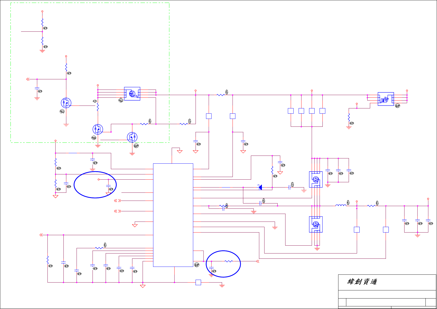Image resolution: width=437 pixels, height=309 pixels.
Task: Click the off-page arrow inside the green dashed box
Action: pos(28,79)
